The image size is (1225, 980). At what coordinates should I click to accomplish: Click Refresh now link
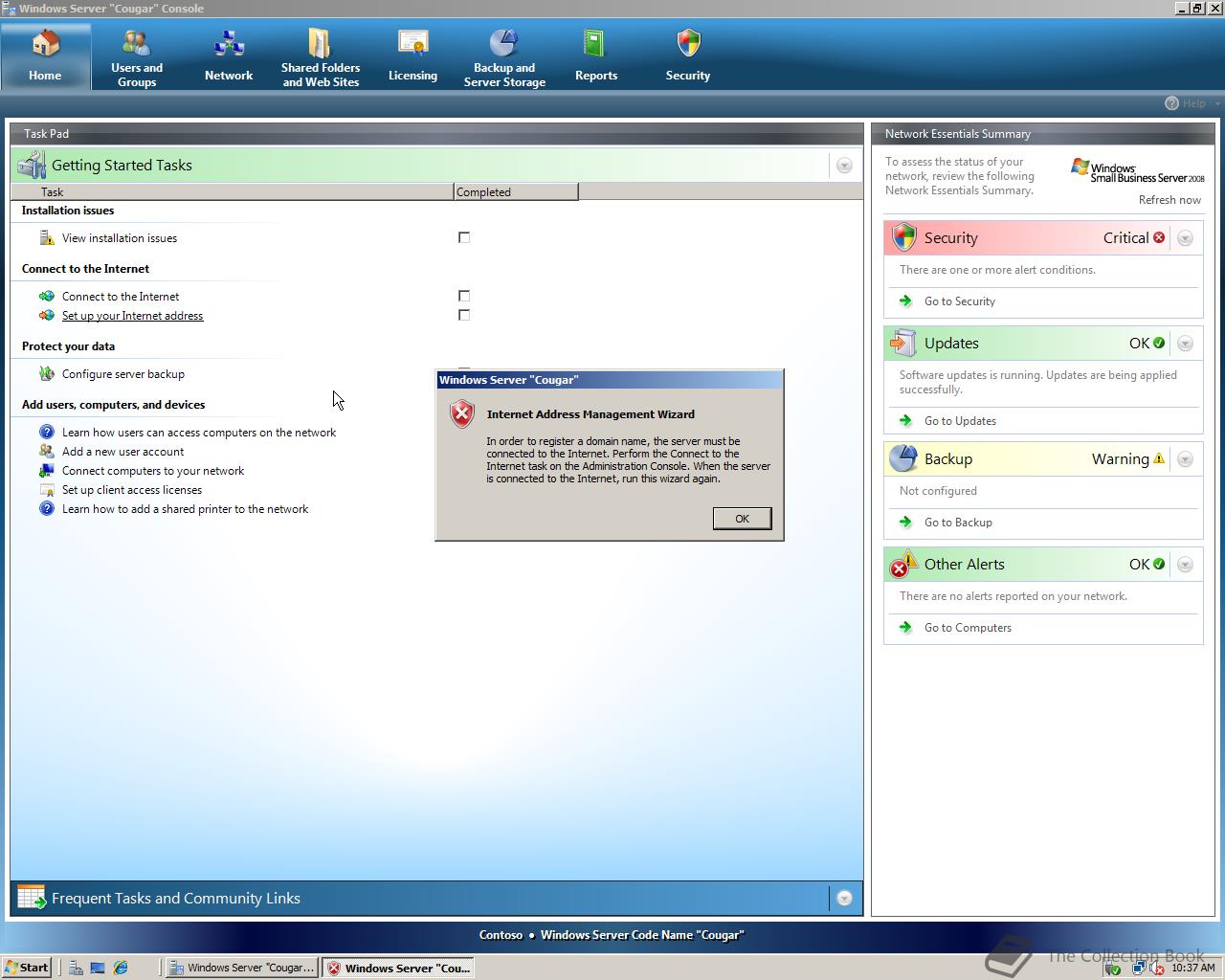1169,200
